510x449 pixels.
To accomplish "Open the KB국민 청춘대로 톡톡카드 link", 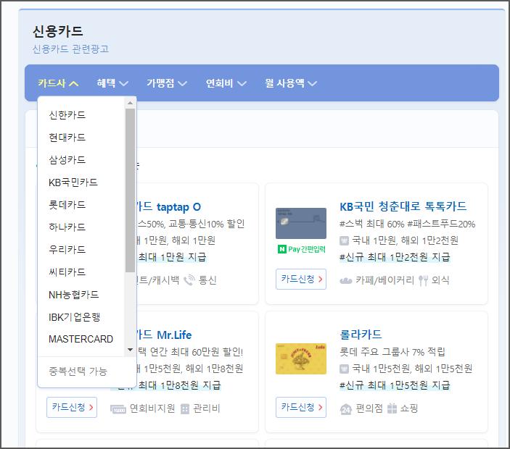I will tap(403, 206).
